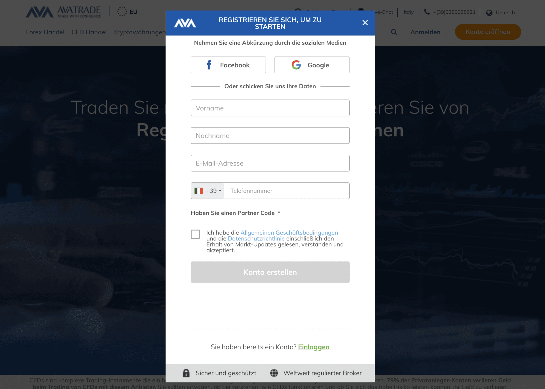Open the Allgemeinen Geschäftsbedingungen link
This screenshot has height=389, width=545.
click(289, 233)
